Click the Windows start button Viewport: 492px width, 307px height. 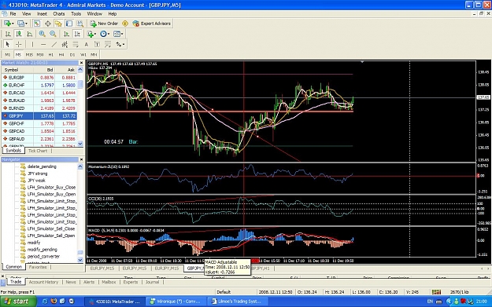pos(18,302)
